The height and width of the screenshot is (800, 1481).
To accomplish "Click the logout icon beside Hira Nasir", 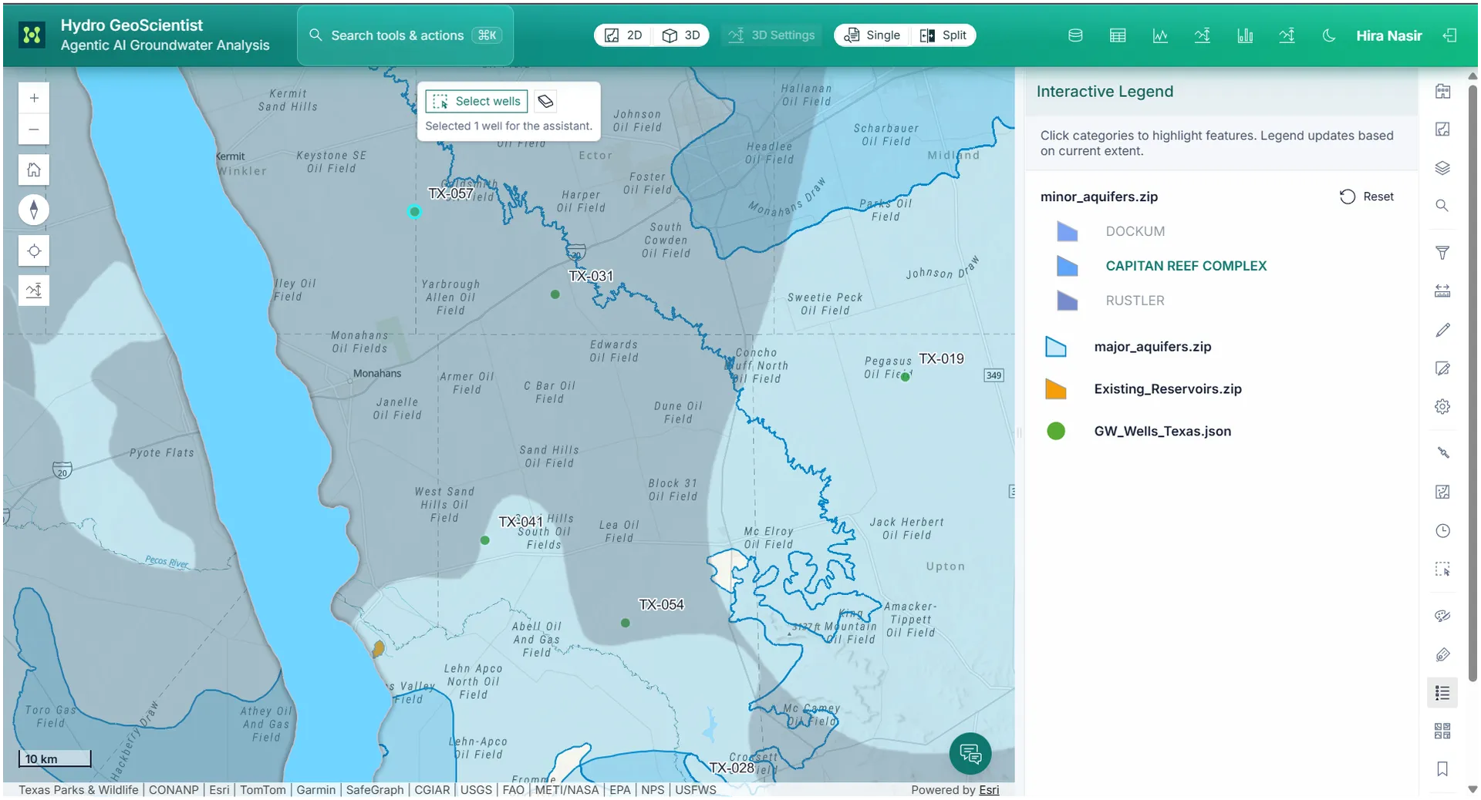I will [x=1450, y=35].
